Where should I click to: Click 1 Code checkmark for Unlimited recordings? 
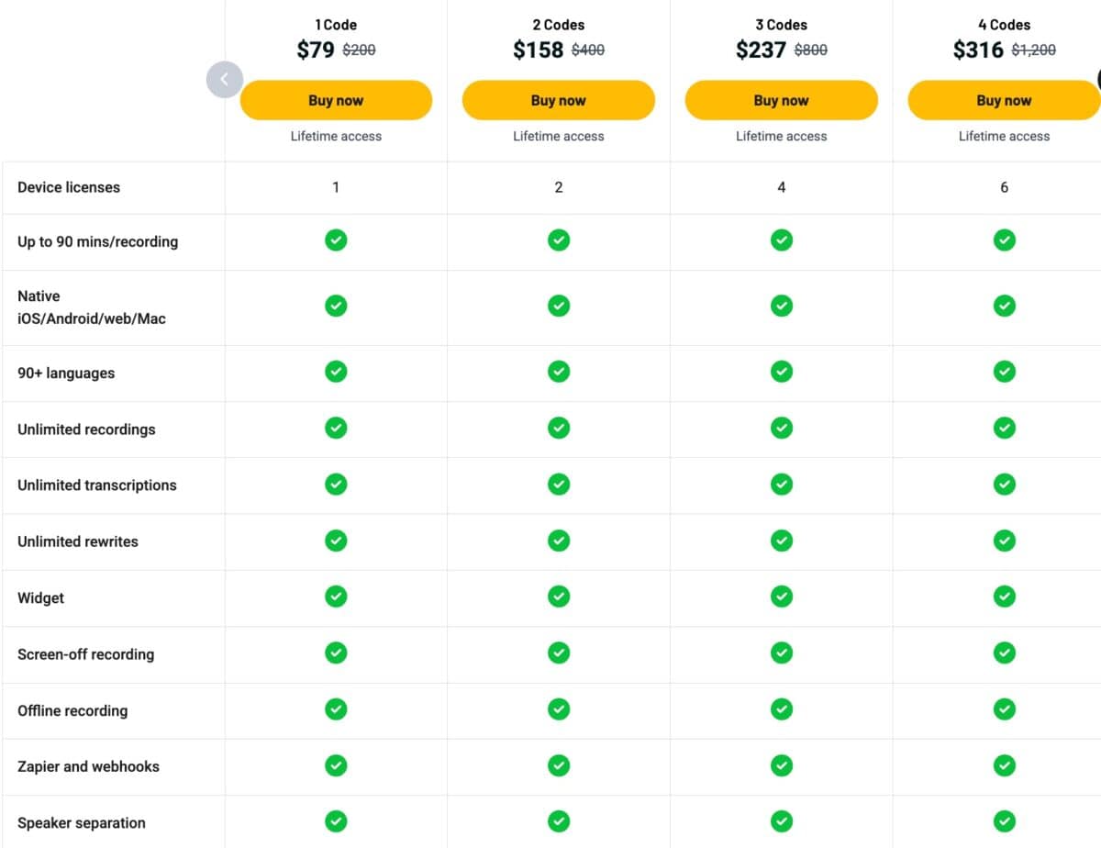point(336,428)
